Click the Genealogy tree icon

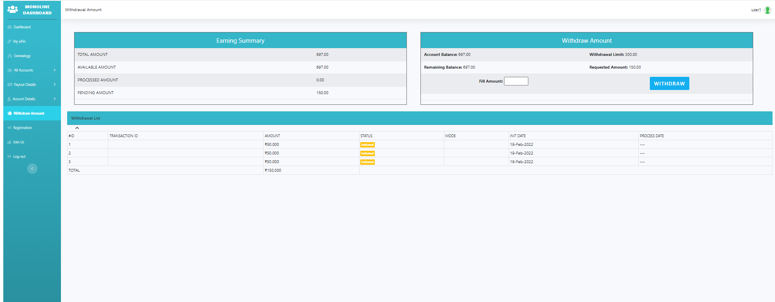click(9, 56)
